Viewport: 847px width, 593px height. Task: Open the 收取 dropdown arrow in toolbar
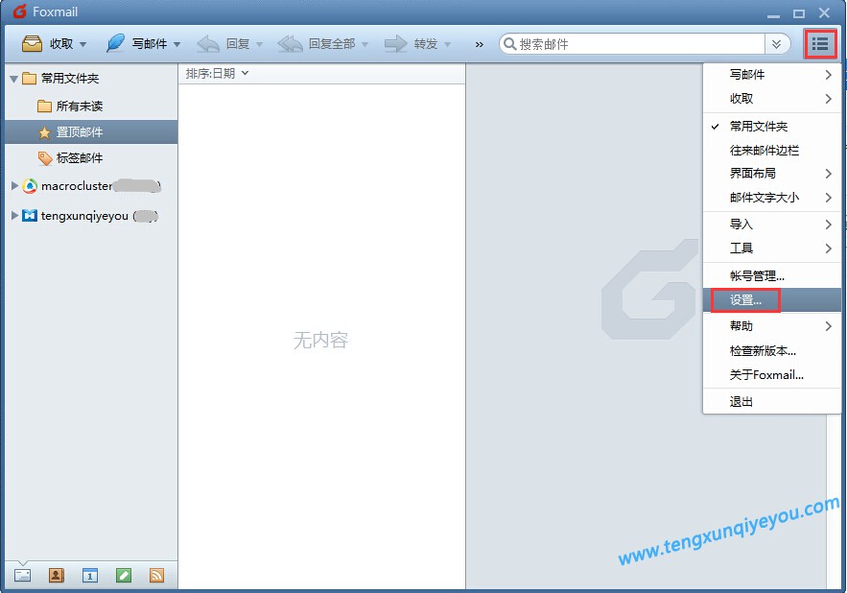click(83, 44)
